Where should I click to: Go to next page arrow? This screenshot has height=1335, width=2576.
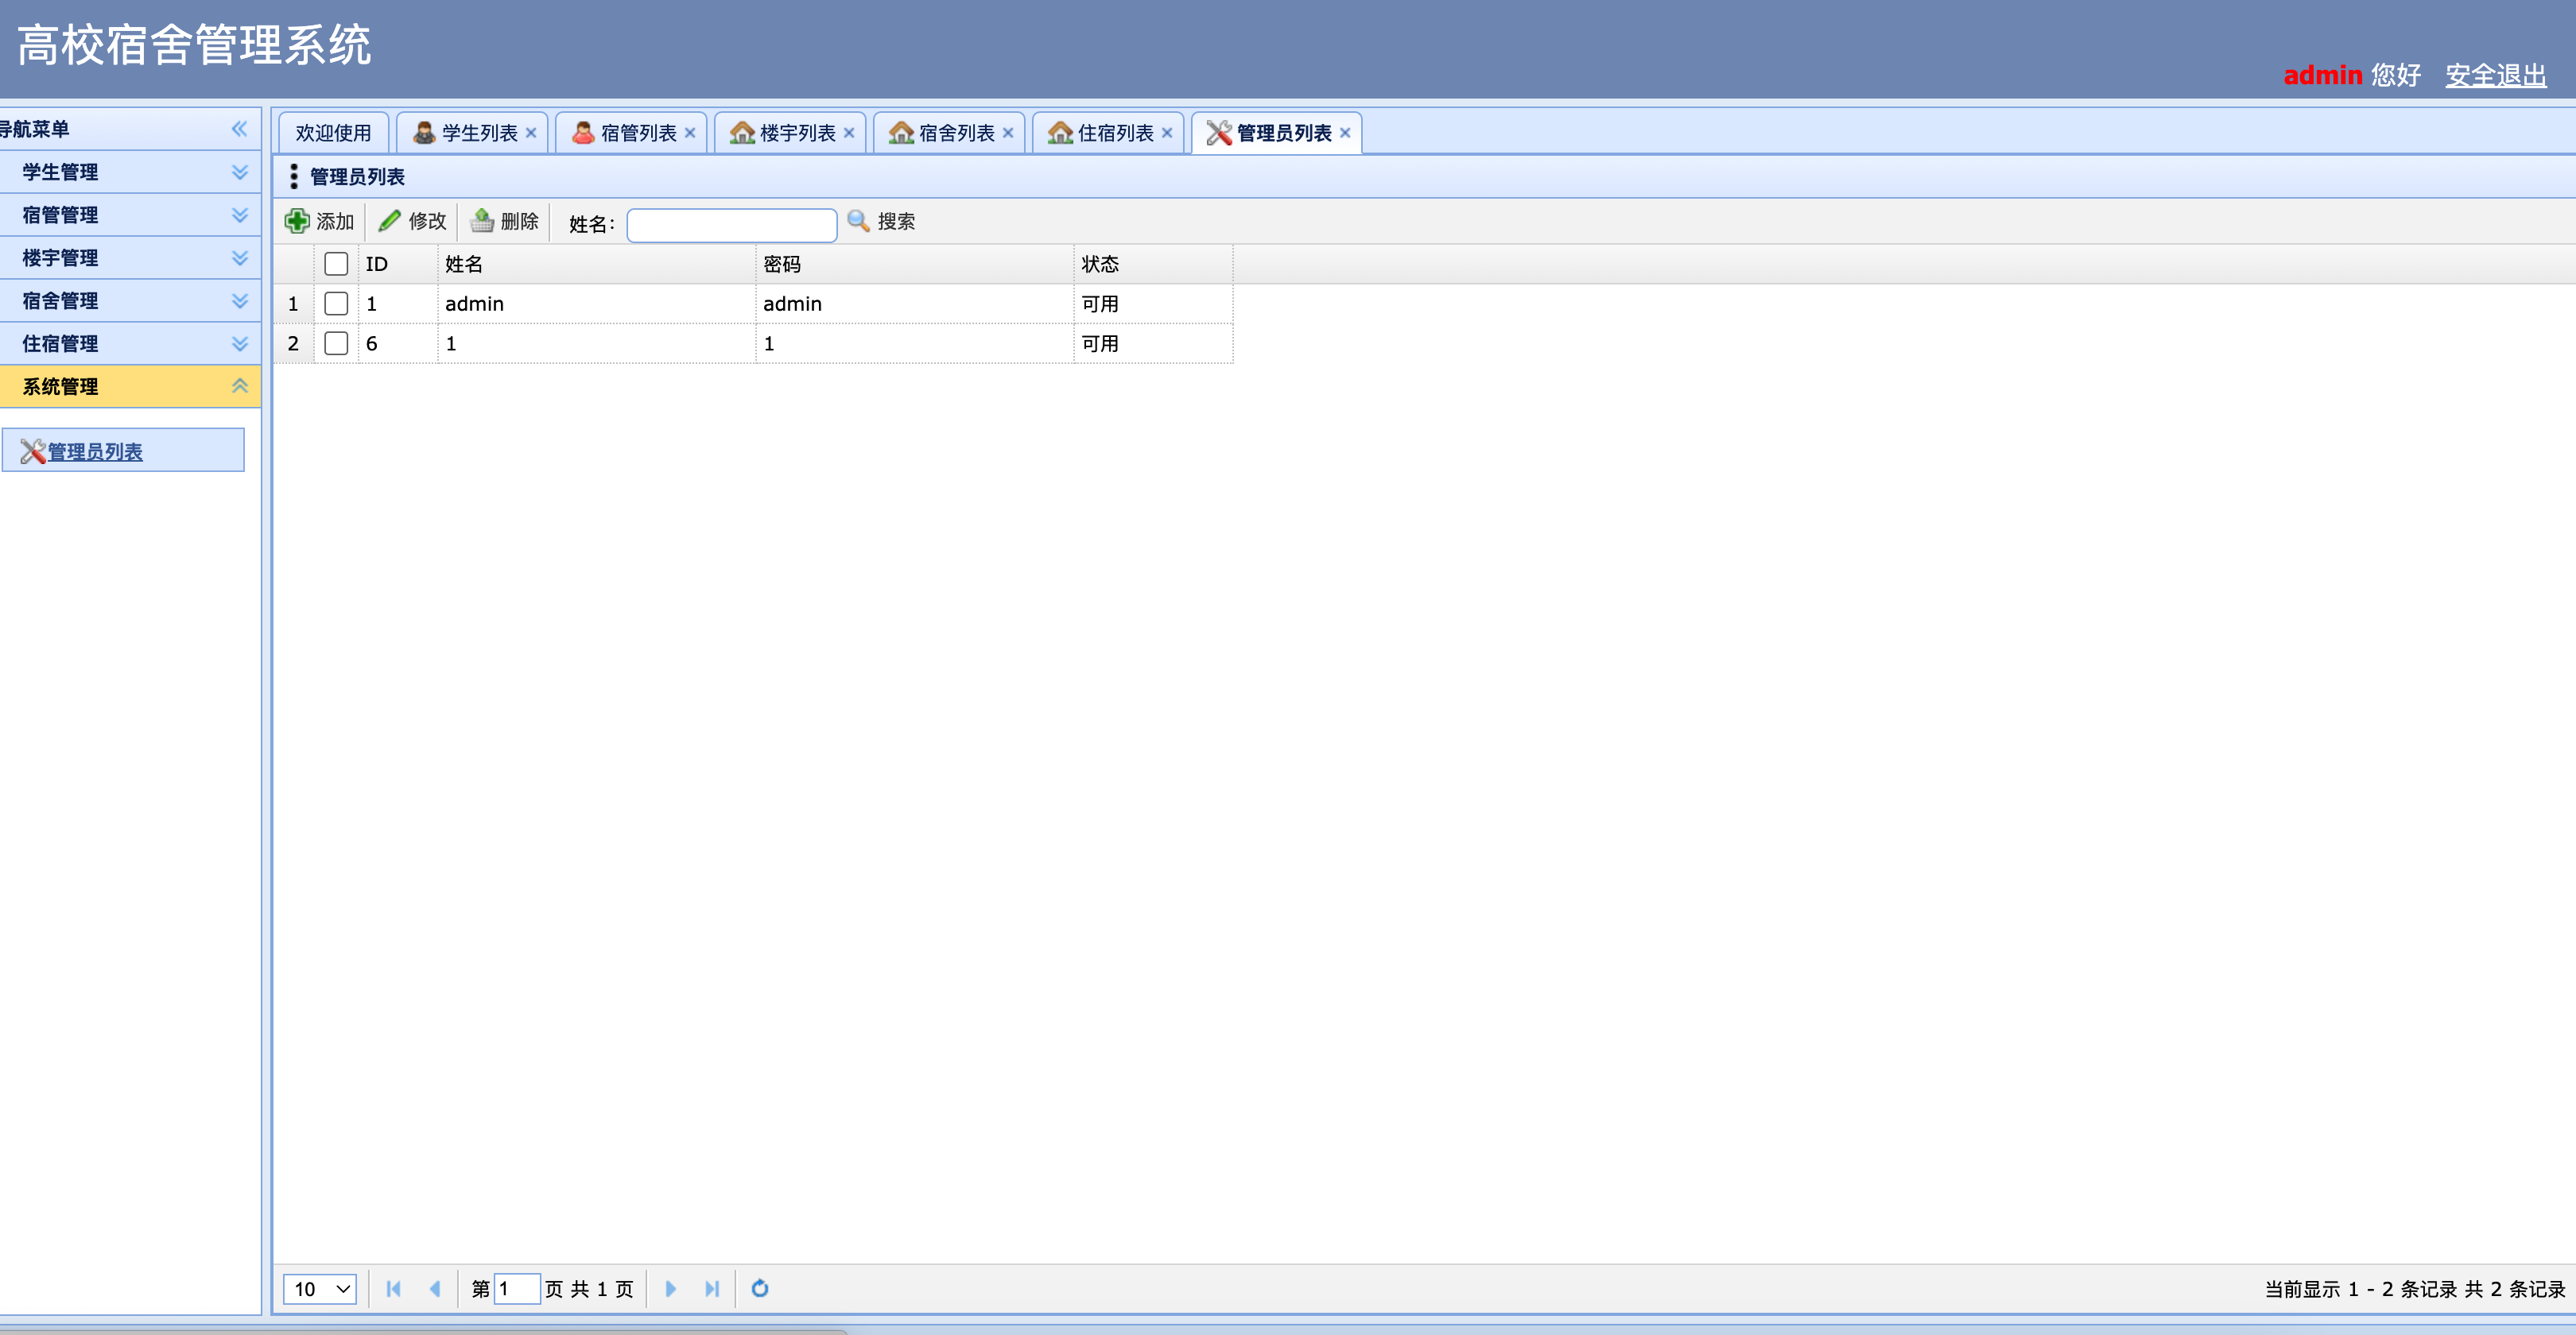coord(671,1288)
